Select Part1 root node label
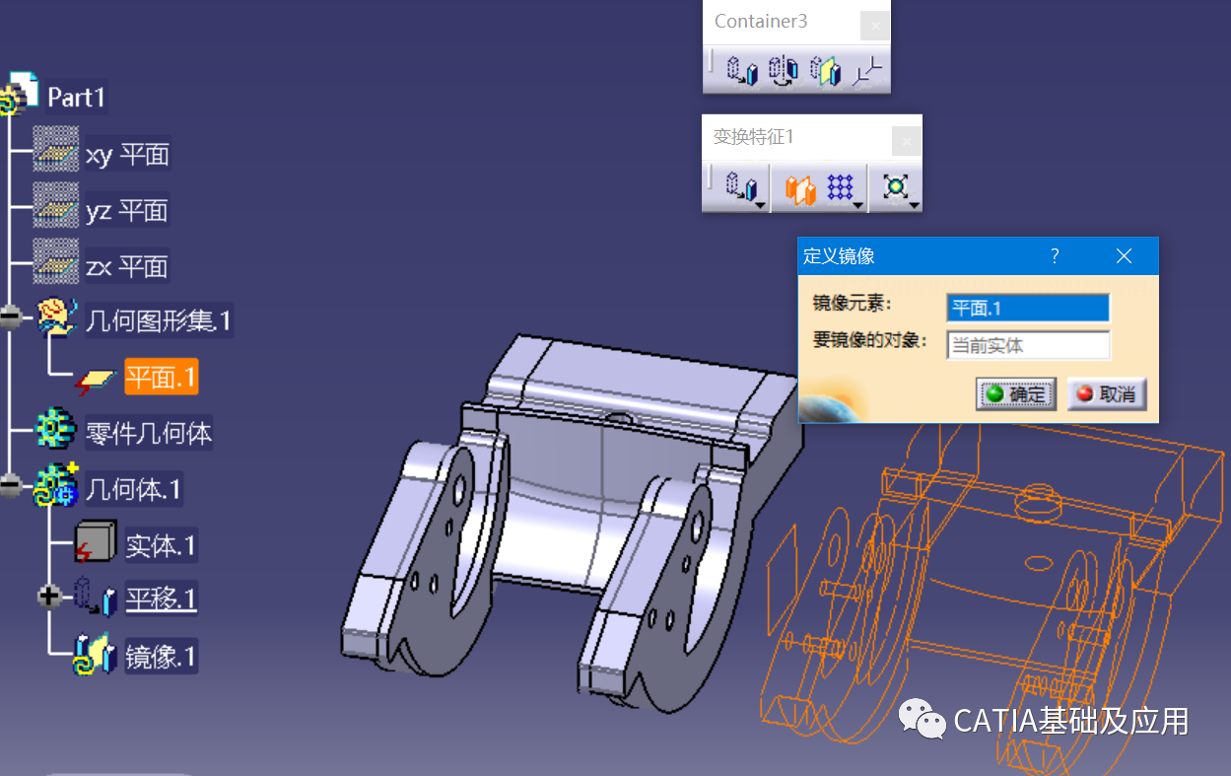 pyautogui.click(x=77, y=98)
